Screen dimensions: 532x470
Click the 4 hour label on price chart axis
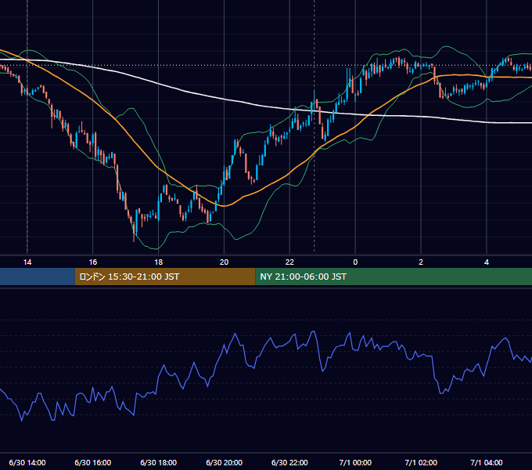[x=487, y=262]
